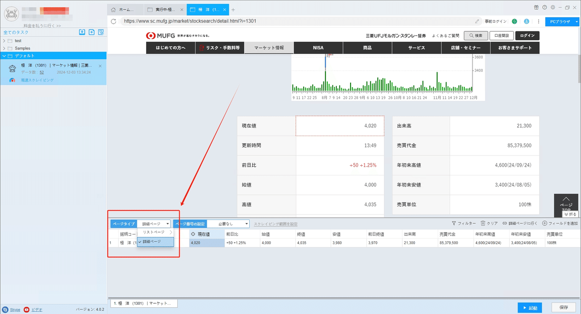
Task: Open the ページ番号の設定 dropdown showing 必要なし
Action: tap(228, 224)
